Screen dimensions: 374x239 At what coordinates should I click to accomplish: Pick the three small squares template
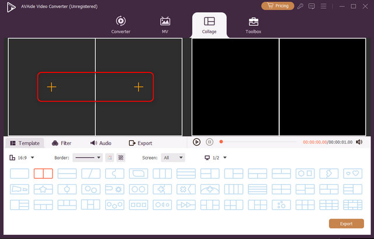(138, 205)
